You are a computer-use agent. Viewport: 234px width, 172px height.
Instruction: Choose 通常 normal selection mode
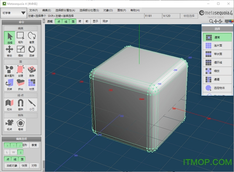tap(217, 37)
